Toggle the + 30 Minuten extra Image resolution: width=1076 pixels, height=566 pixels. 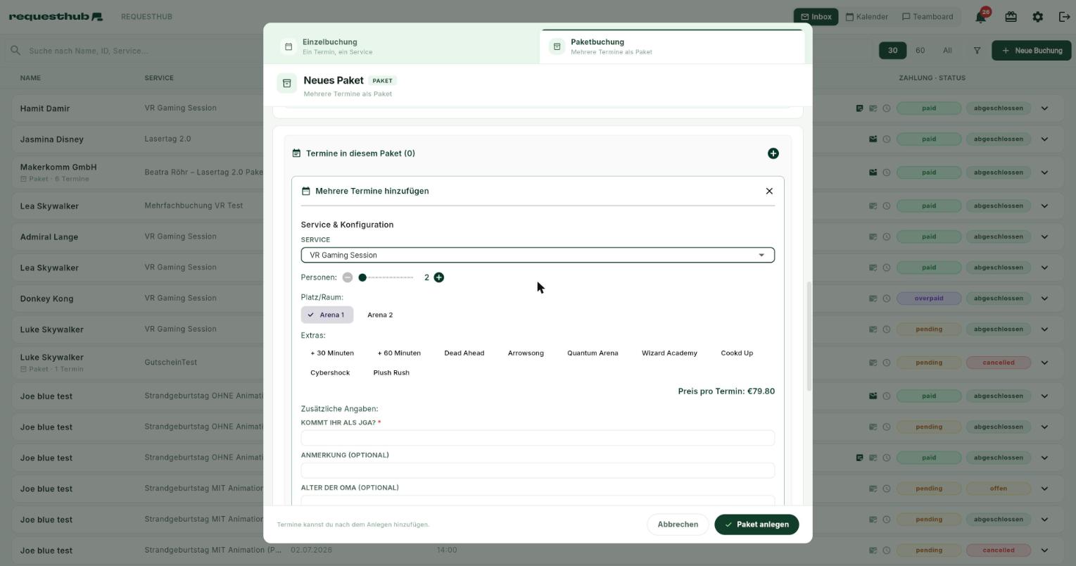332,353
